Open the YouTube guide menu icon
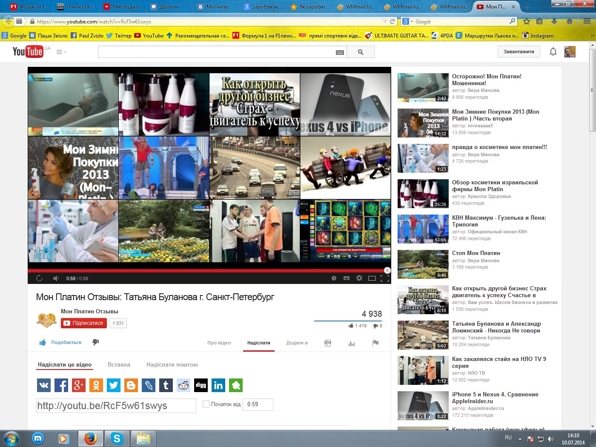The image size is (596, 447). click(x=61, y=52)
